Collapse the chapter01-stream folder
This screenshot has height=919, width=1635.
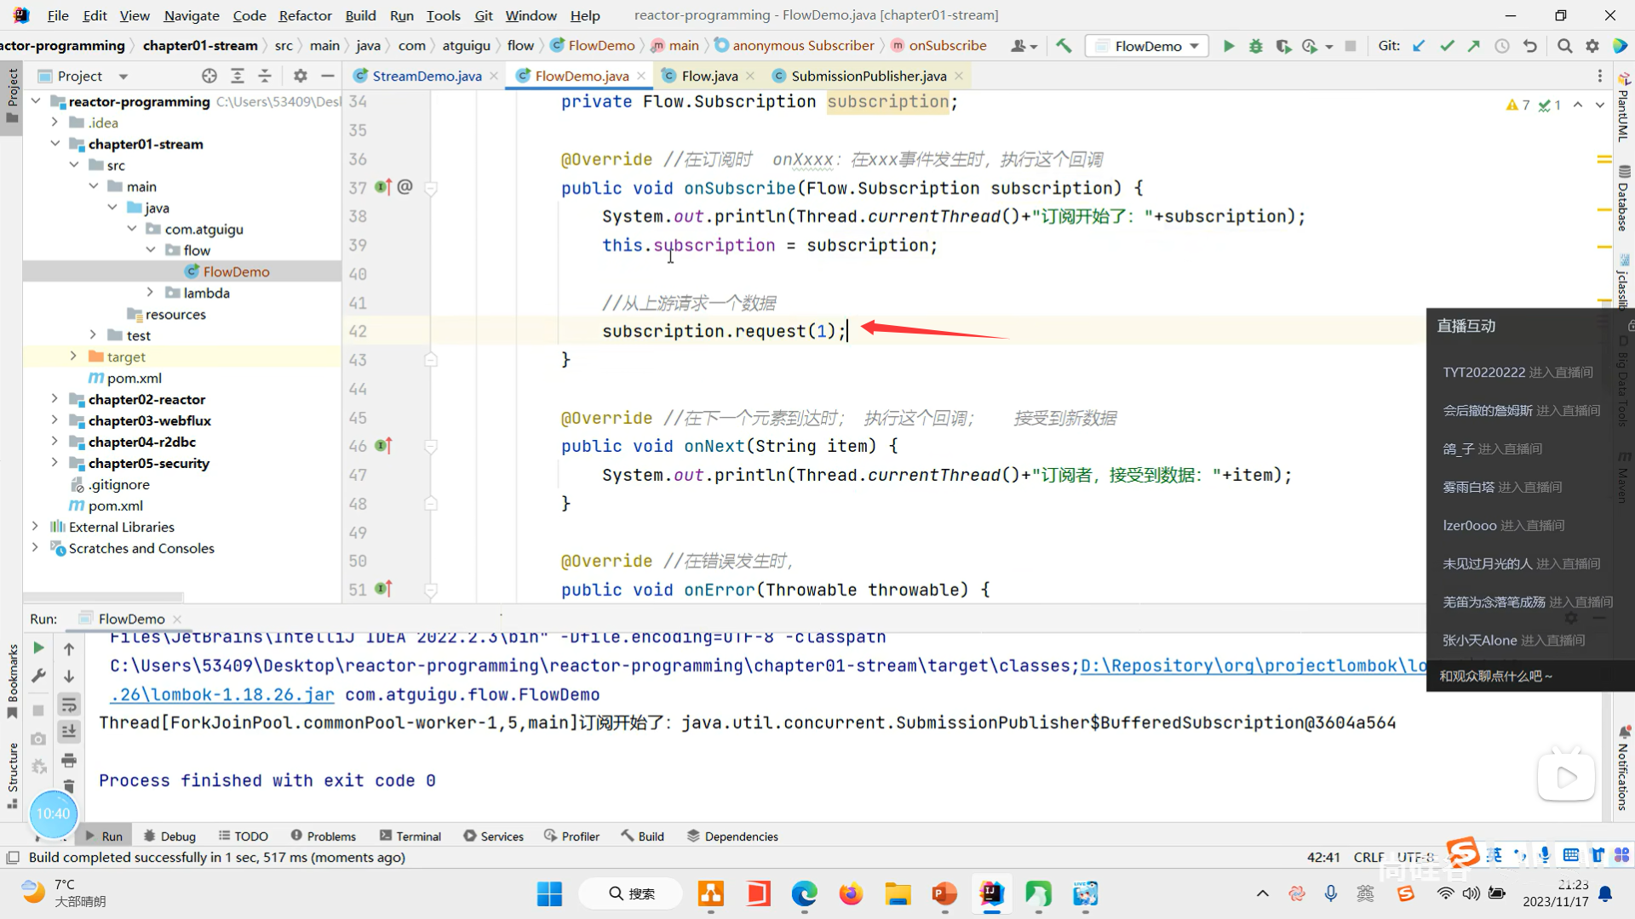tap(54, 144)
